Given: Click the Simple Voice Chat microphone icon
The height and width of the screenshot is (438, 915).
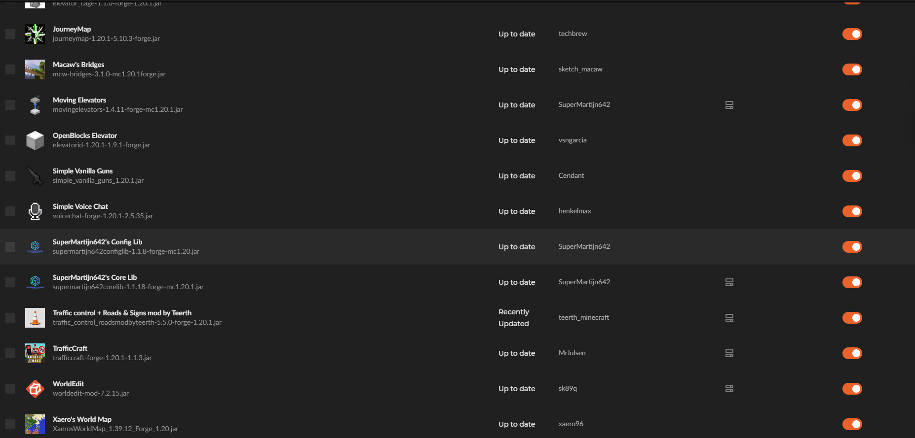Looking at the screenshot, I should point(35,211).
